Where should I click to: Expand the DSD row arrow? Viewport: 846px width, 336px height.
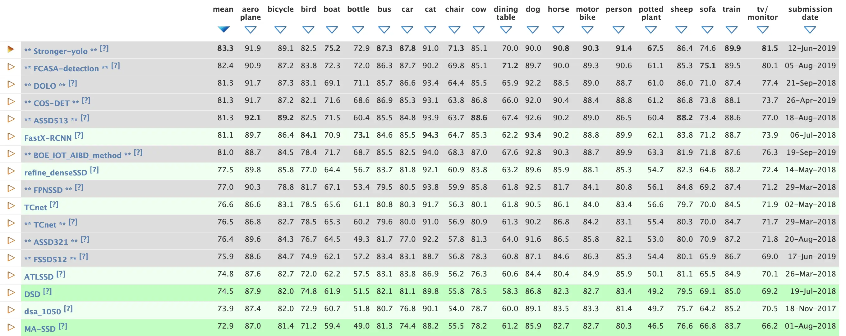pyautogui.click(x=11, y=292)
